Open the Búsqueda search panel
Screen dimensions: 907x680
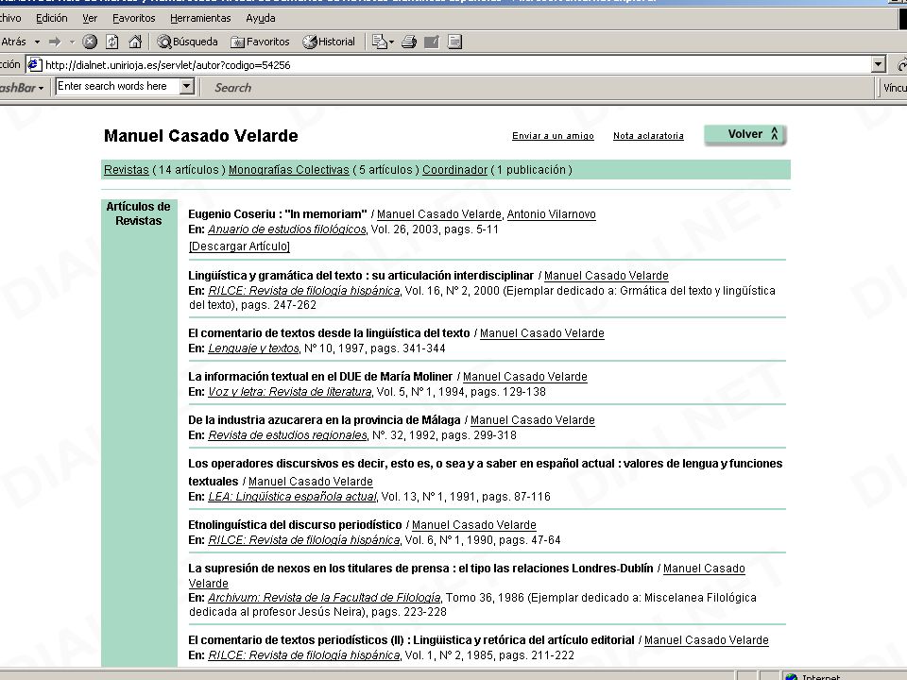pos(188,42)
